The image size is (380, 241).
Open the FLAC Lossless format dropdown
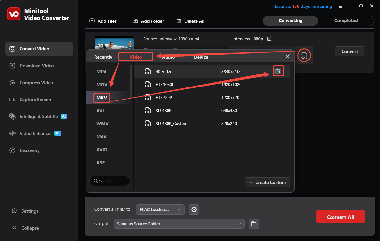pos(160,209)
